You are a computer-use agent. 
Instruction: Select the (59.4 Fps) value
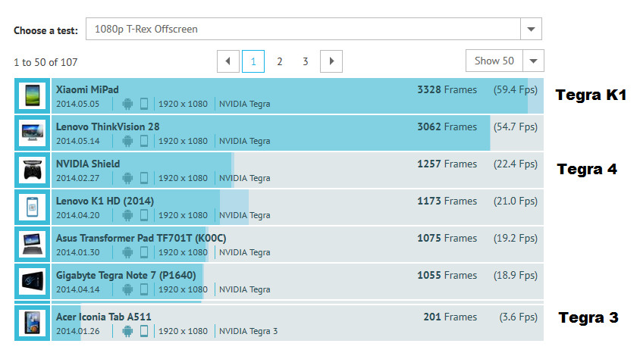point(516,89)
